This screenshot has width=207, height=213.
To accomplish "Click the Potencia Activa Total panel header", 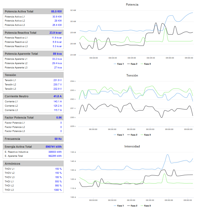I will [x=33, y=11].
